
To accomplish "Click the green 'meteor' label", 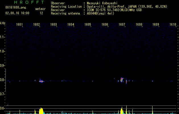I will coord(40,9).
